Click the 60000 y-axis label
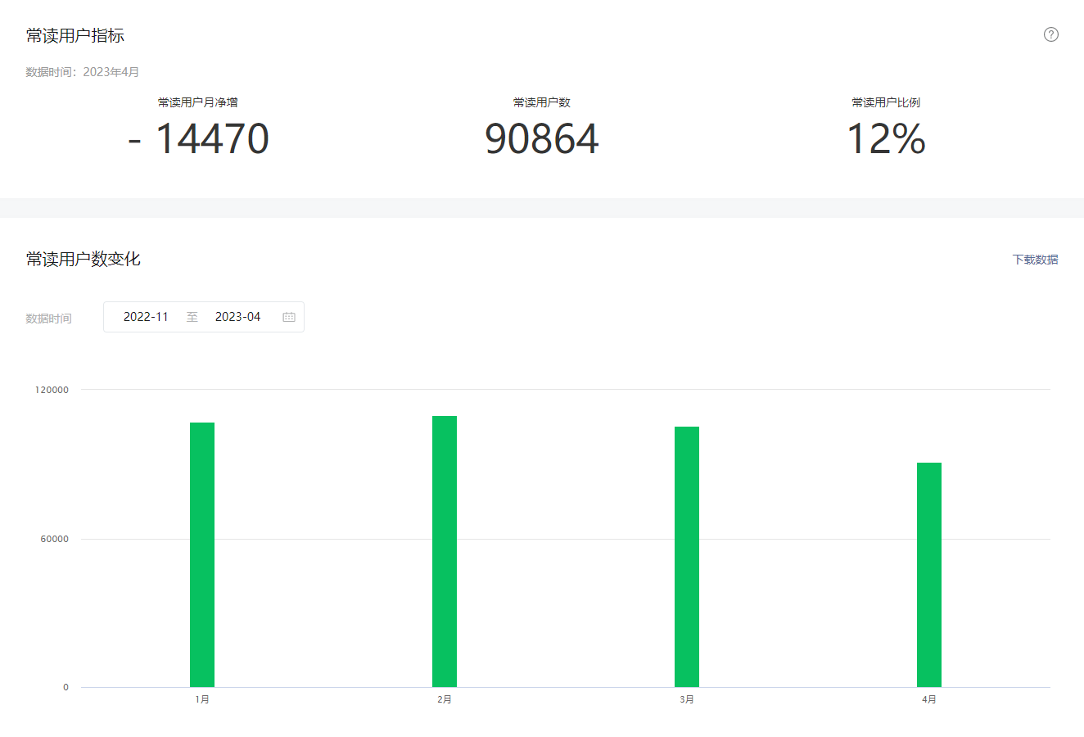 (x=55, y=539)
